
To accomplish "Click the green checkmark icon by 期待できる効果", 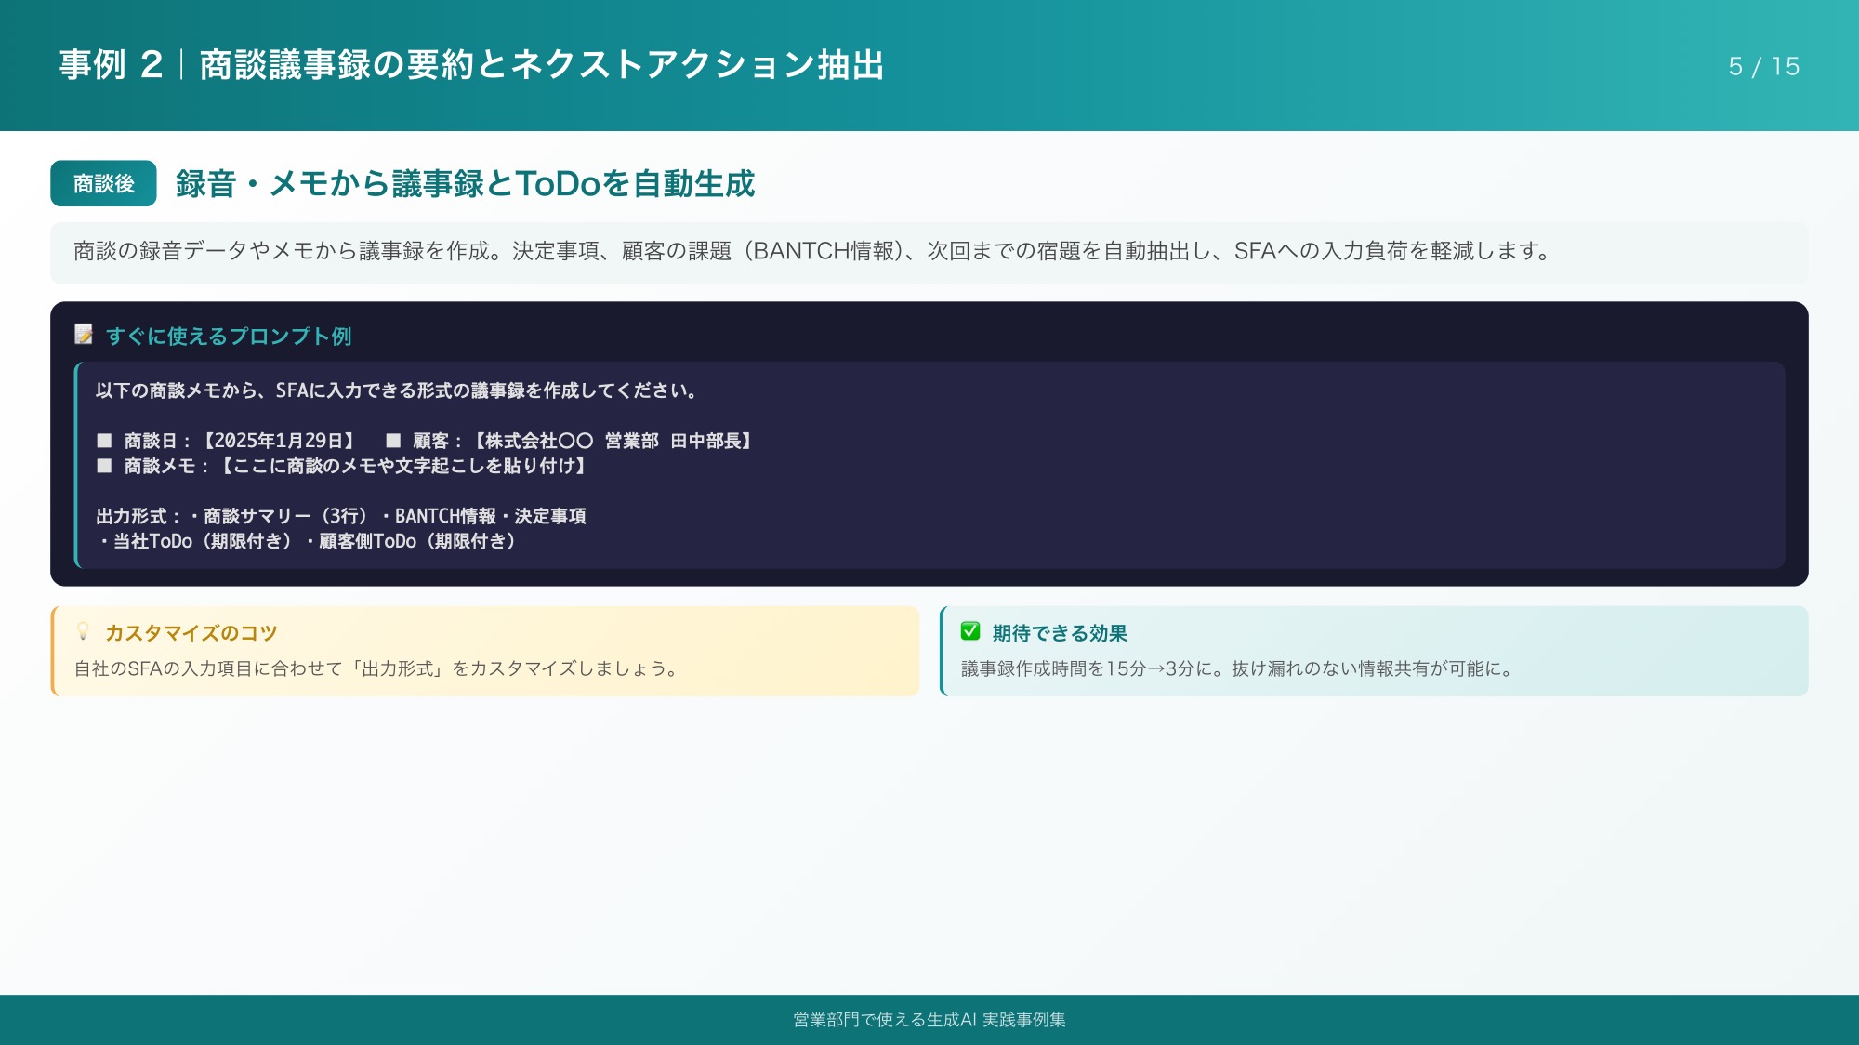I will [970, 631].
